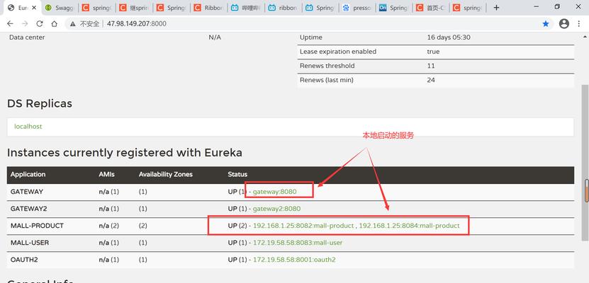Click the Renews (last min) label

coord(327,80)
